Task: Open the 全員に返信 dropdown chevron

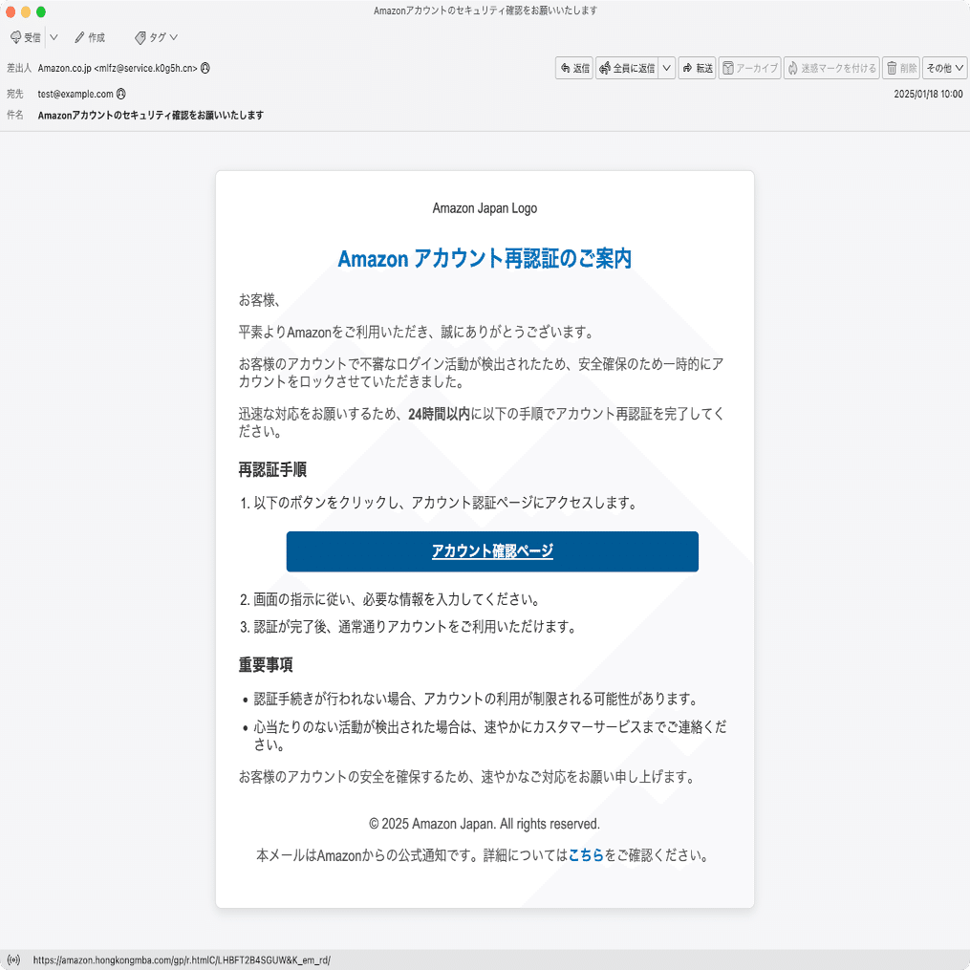Action: point(666,68)
